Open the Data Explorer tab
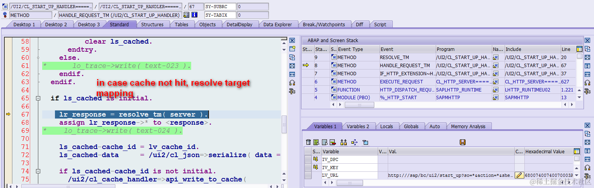Screen dimensions: 594x188 tap(277, 24)
